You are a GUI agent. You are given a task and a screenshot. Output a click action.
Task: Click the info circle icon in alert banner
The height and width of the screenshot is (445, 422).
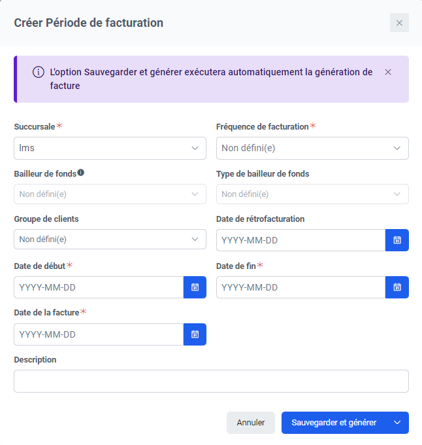point(39,73)
